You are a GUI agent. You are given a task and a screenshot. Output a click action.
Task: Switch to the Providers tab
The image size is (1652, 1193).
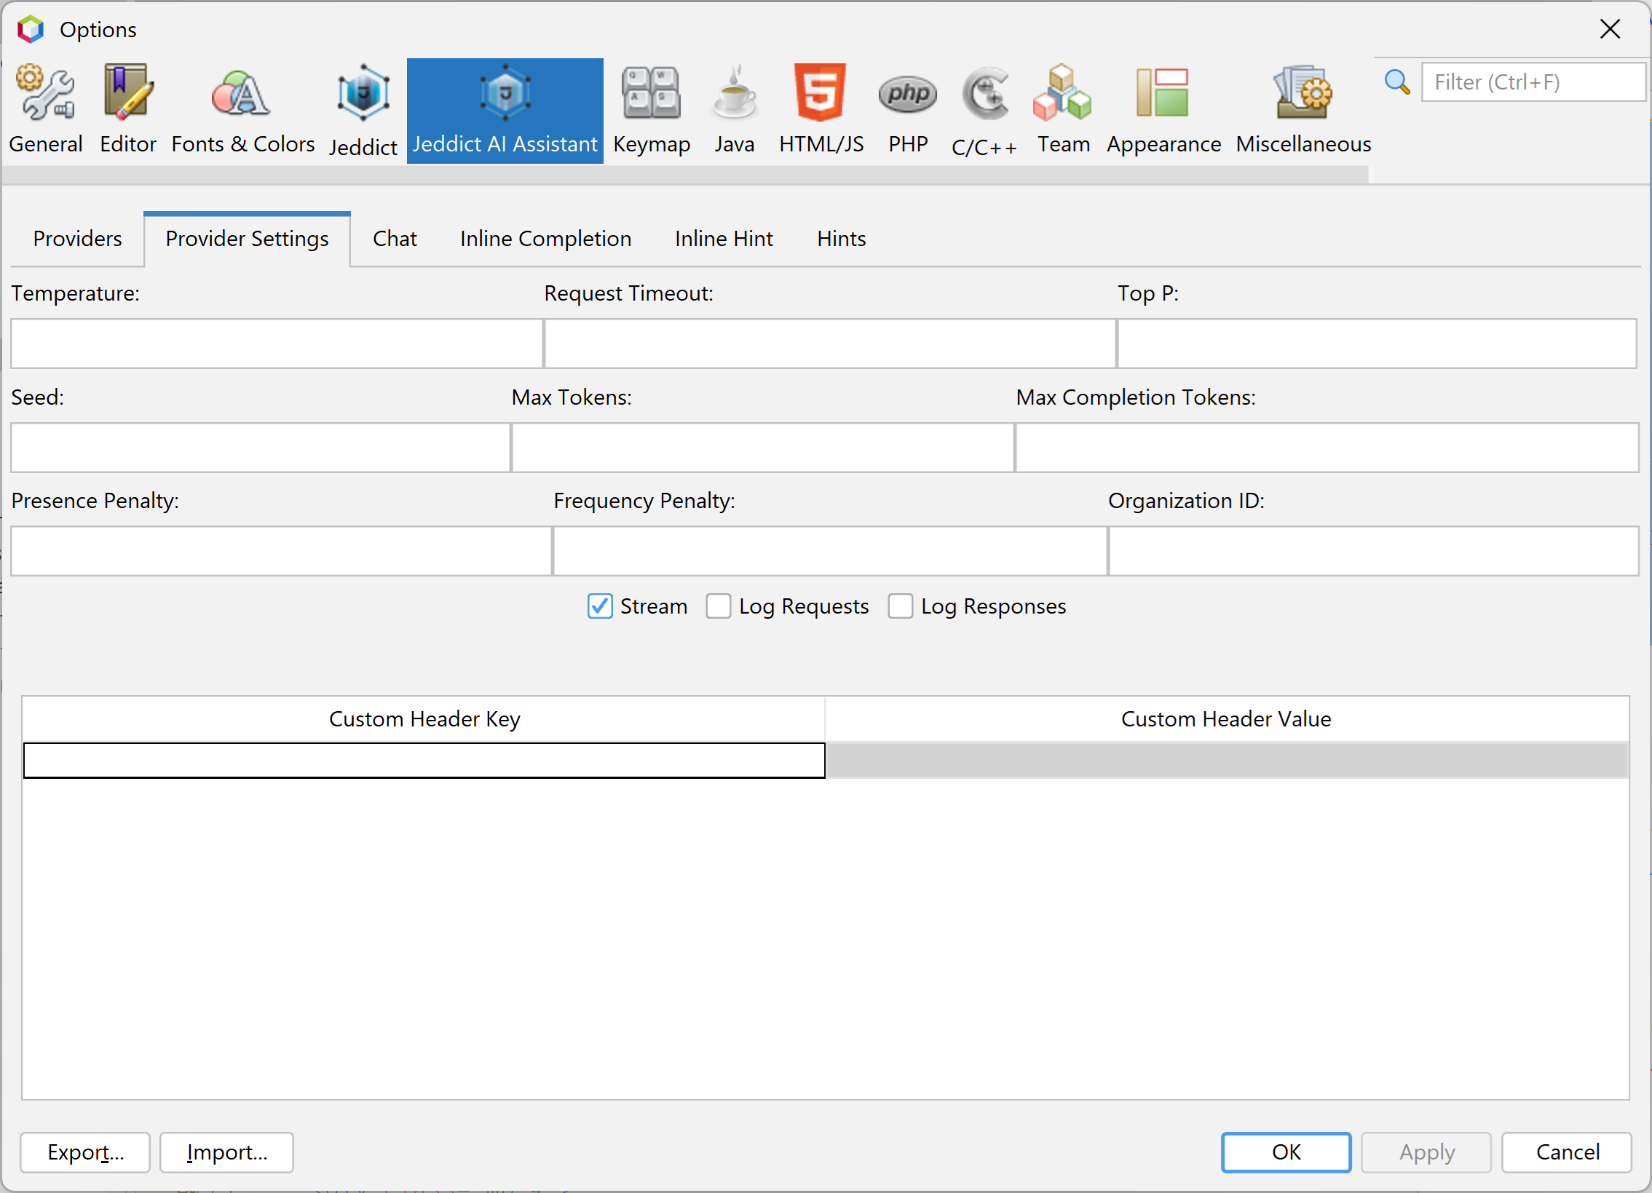click(77, 239)
